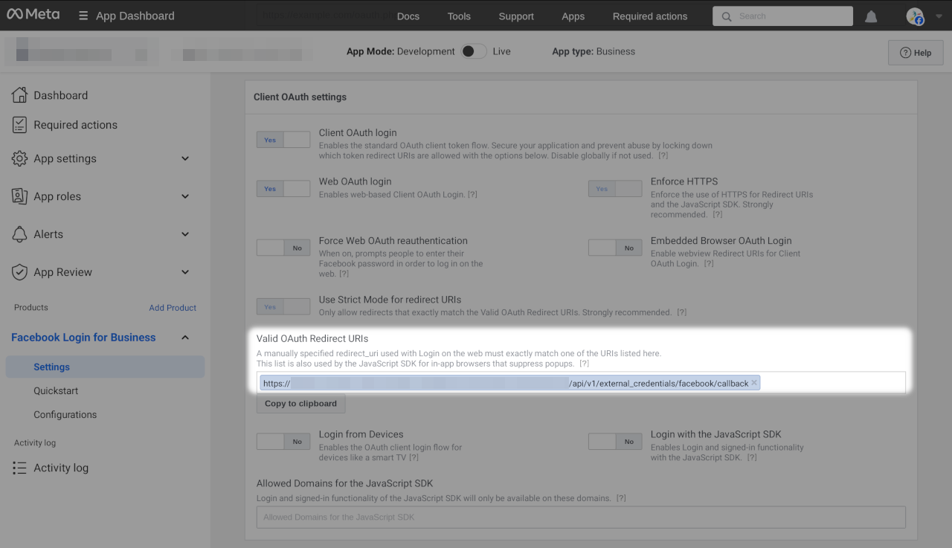This screenshot has height=548, width=952.
Task: Click the Required actions checklist icon
Action: tap(19, 125)
